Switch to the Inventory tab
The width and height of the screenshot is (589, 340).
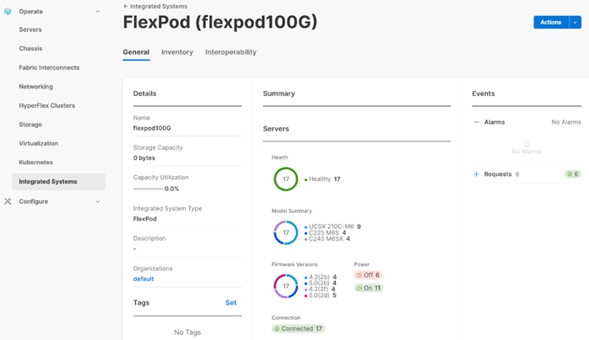click(177, 52)
